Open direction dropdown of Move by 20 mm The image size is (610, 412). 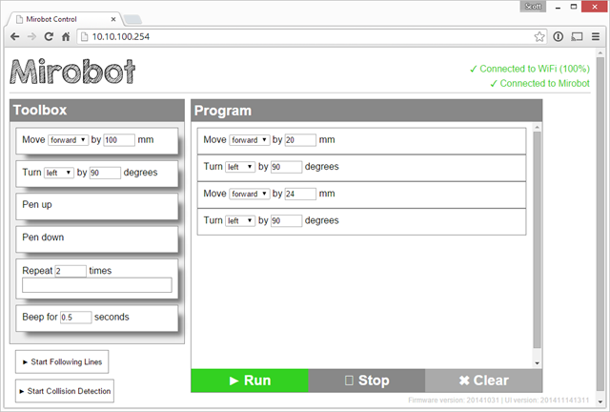click(x=250, y=140)
